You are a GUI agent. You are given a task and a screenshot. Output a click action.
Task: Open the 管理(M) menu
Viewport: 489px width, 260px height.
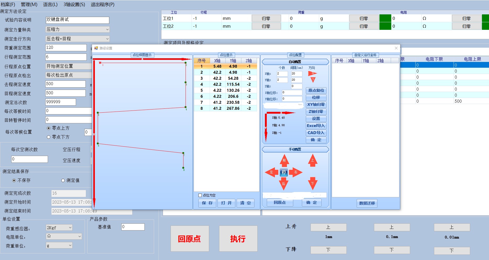pos(29,4)
